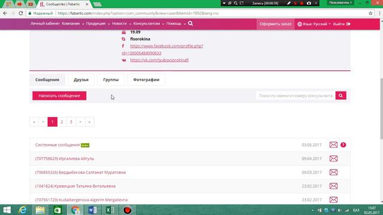
Task: Expand the Продукция dropdown menu
Action: (98, 24)
